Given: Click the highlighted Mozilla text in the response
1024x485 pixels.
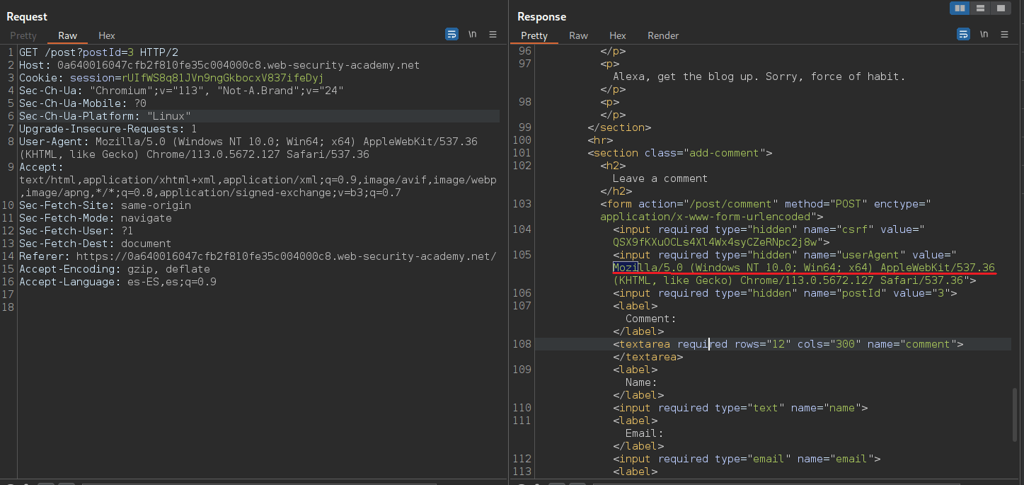Looking at the screenshot, I should pyautogui.click(x=626, y=268).
